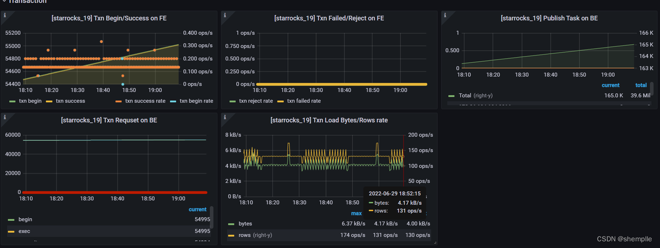Image resolution: width=660 pixels, height=248 pixels.
Task: Toggle the txn success legend series
Action: [70, 101]
